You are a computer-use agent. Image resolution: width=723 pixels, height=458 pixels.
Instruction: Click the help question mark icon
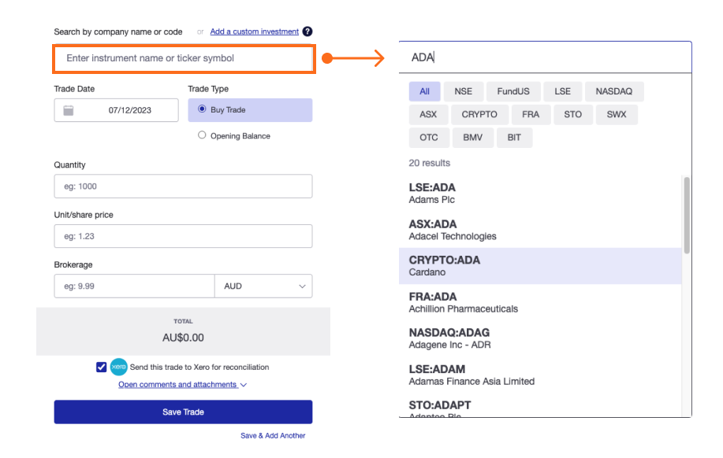[307, 31]
